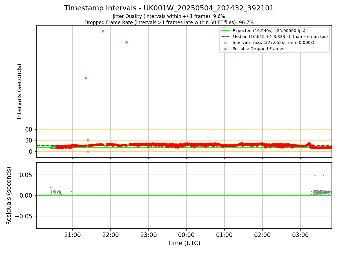338x253 pixels.
Task: Click the 'Residuals (seconds)' y-axis label
Action: (9, 195)
